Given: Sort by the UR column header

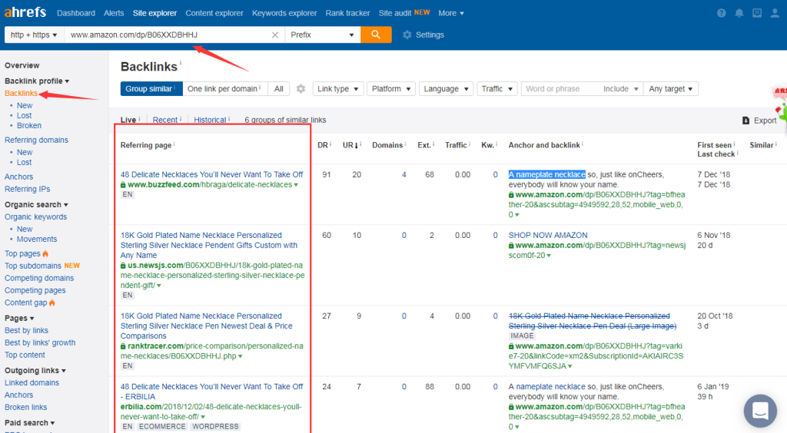Looking at the screenshot, I should pos(350,145).
